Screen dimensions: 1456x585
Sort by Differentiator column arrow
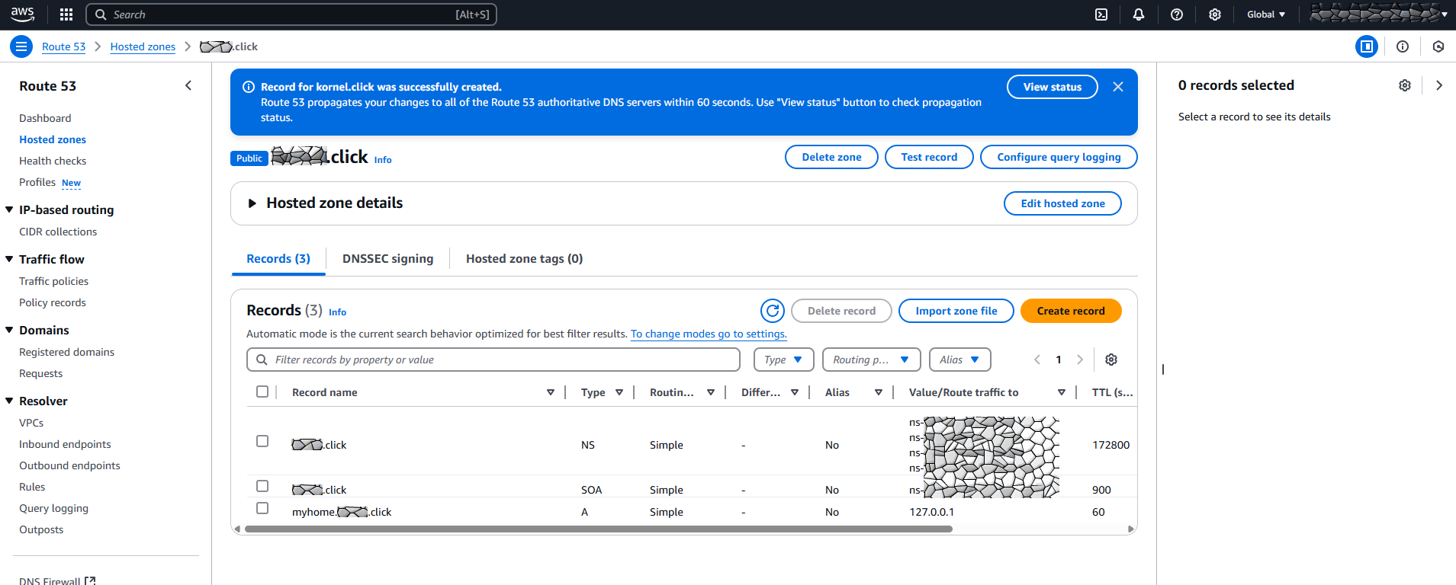[795, 392]
